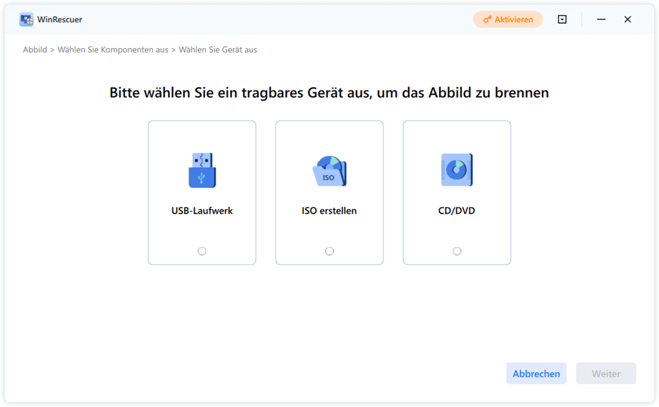Click the USB drive icon

(x=202, y=170)
